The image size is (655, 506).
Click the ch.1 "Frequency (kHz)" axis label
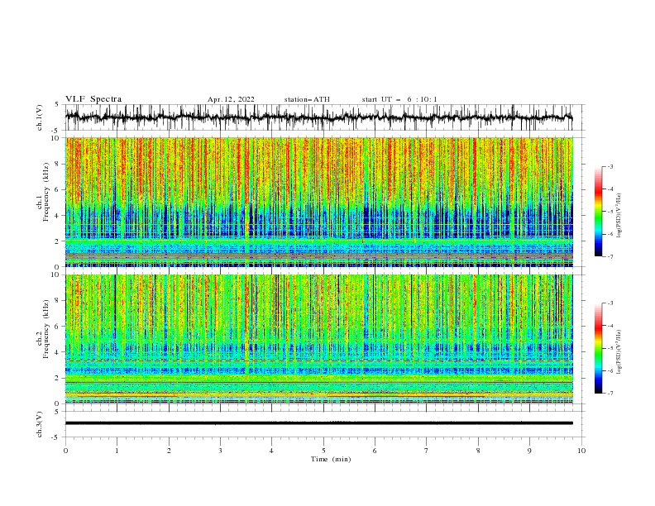point(46,193)
